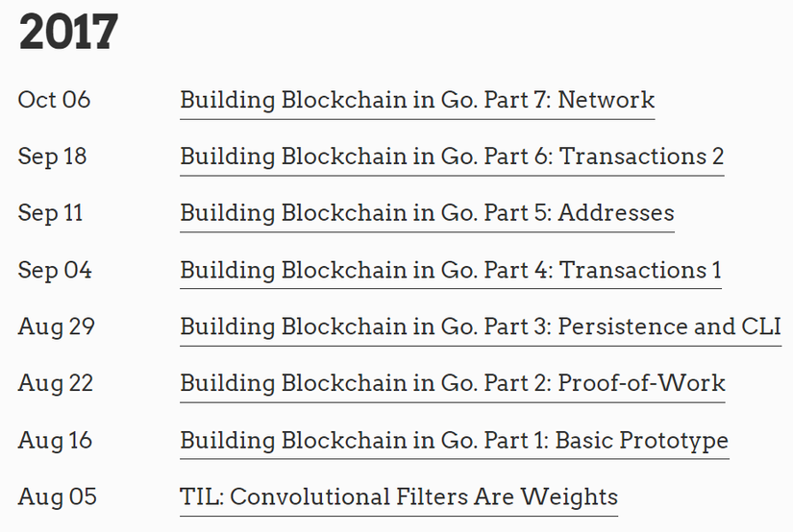Click the Aug 16 date label
The height and width of the screenshot is (532, 793).
(55, 441)
